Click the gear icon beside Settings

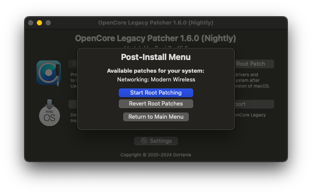(144, 141)
